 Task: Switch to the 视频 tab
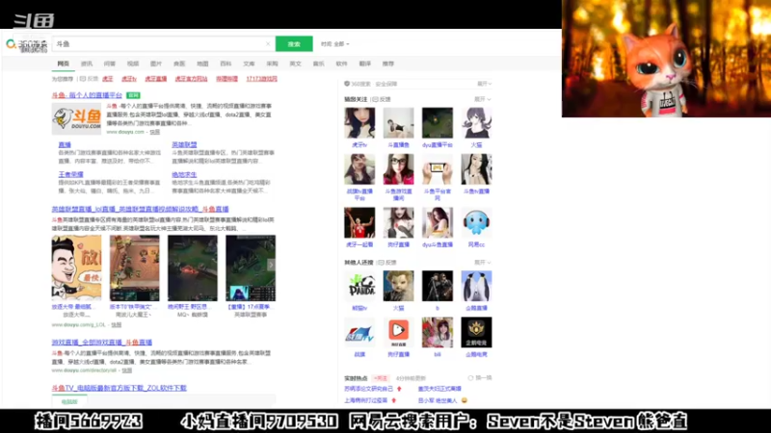(133, 64)
